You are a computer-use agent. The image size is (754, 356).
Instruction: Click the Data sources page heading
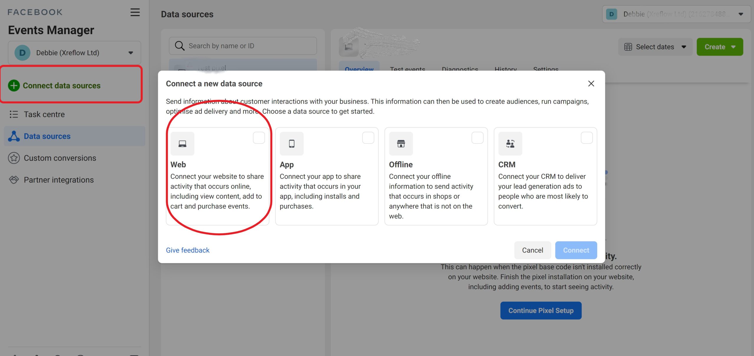tap(187, 14)
